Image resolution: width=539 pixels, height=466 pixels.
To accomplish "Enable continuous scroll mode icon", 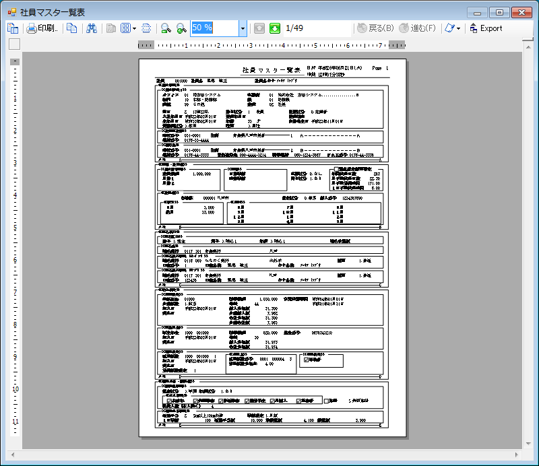I will coord(146,28).
